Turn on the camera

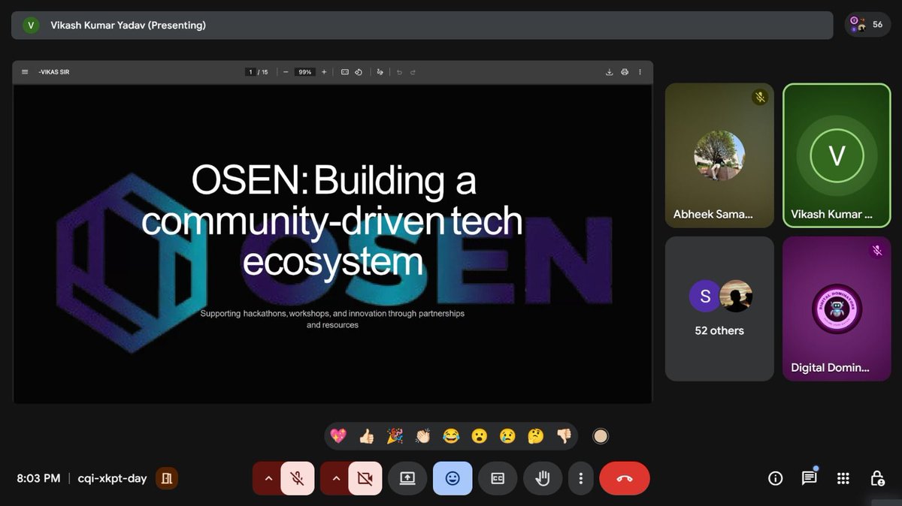coord(365,478)
